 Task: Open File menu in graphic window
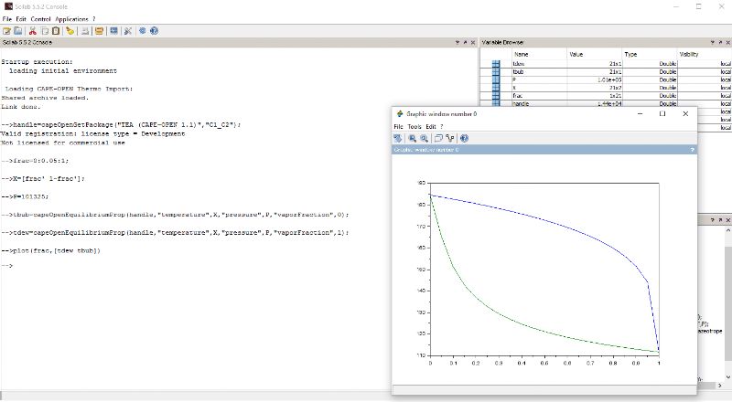(x=398, y=126)
